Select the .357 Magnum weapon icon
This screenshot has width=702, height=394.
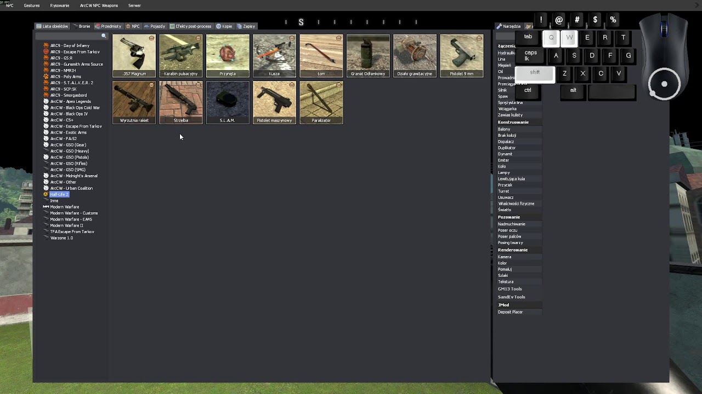click(x=134, y=56)
